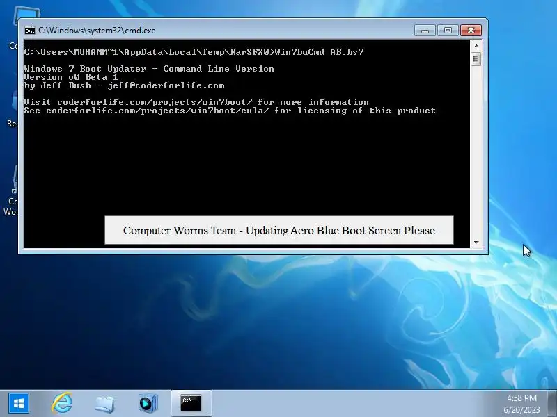Click the Win7buCmd AB.bs7 command line
This screenshot has width=557, height=417.
click(194, 52)
